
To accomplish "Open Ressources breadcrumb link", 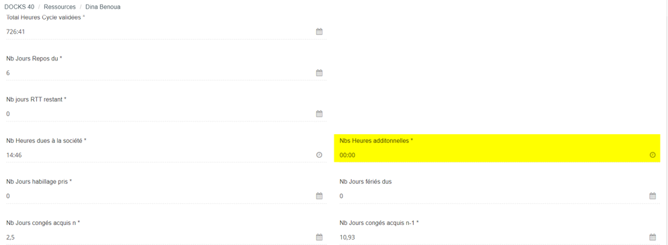I will [x=60, y=7].
